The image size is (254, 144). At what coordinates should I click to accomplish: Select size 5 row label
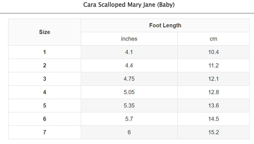pos(45,106)
